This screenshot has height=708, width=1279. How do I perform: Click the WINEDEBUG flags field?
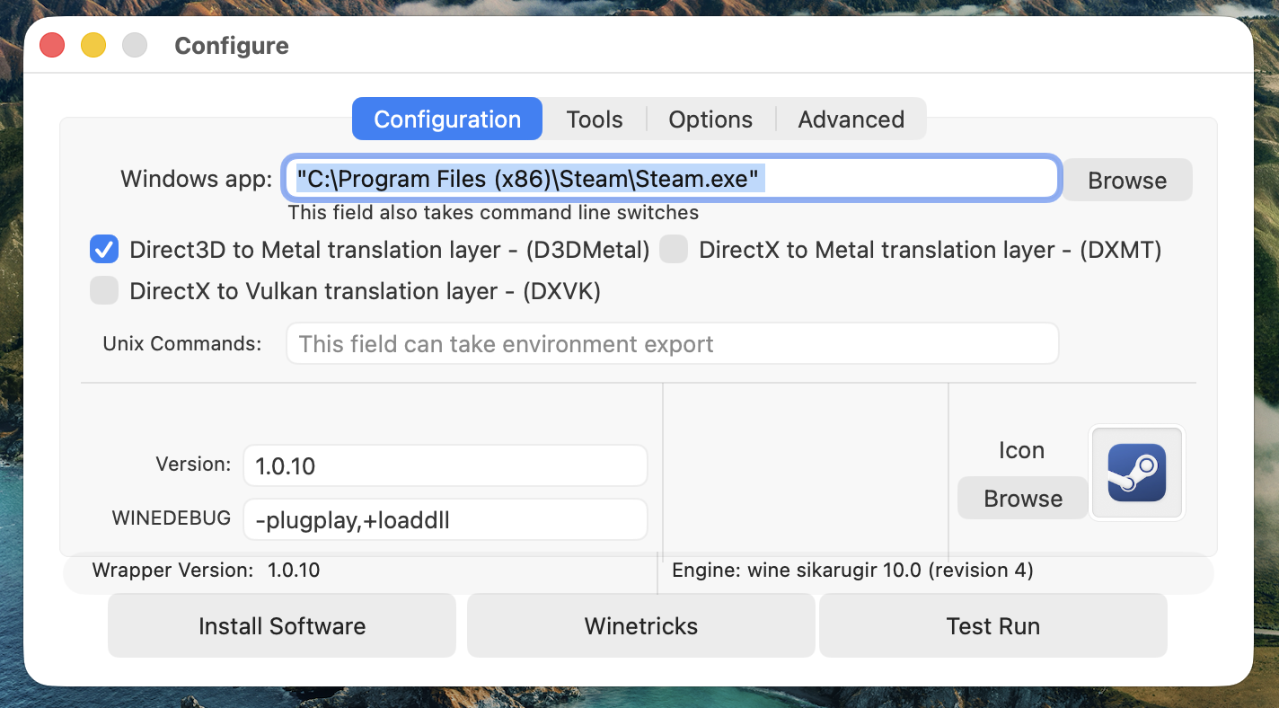pos(445,519)
